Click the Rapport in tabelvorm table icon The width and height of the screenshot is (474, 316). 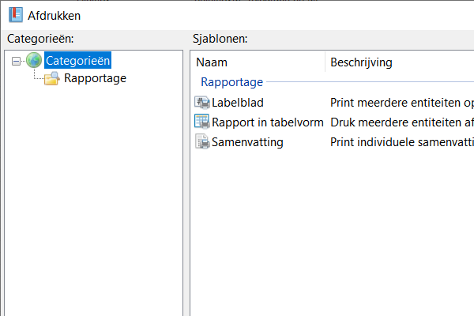coord(201,122)
